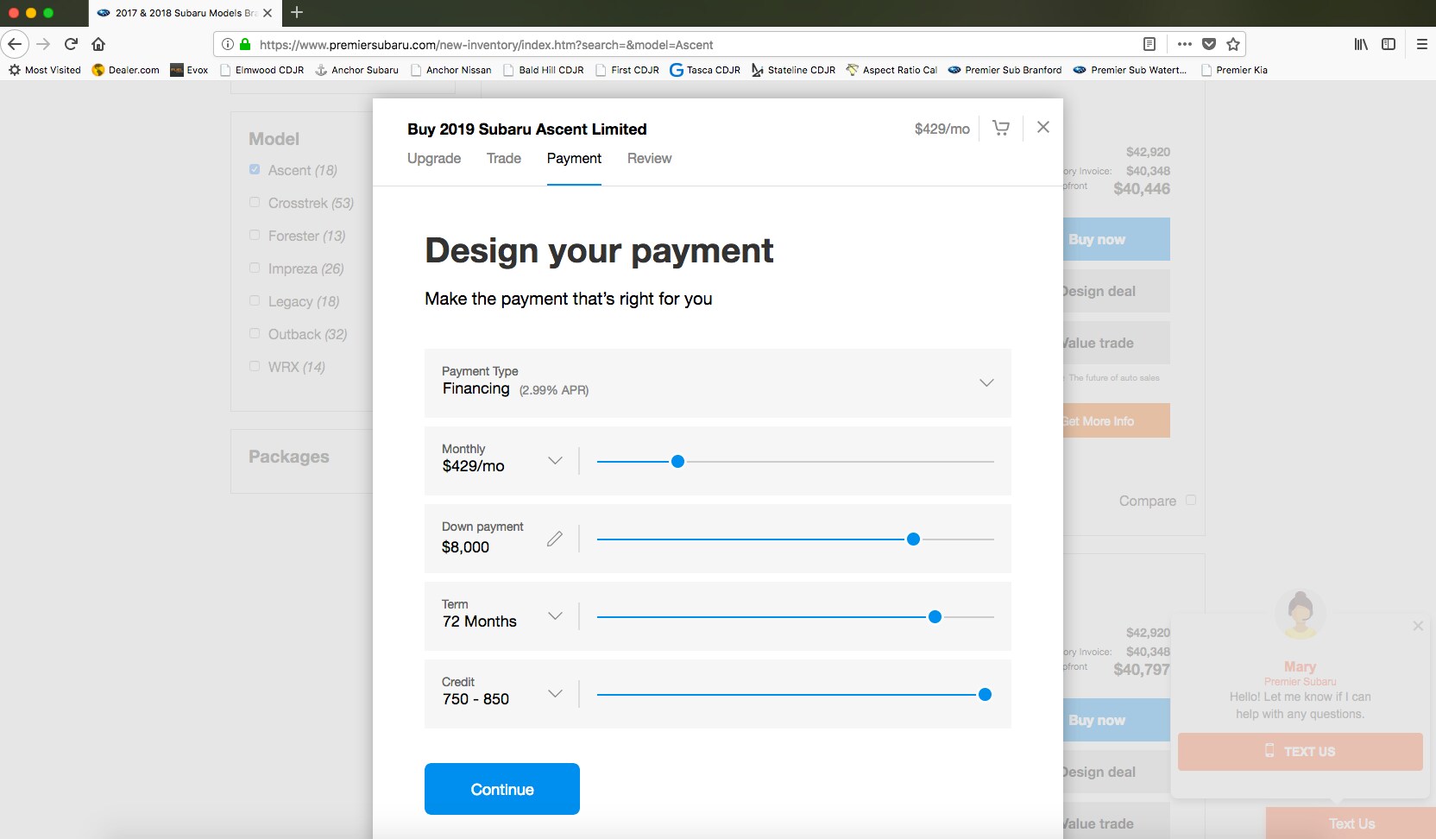Open the shopping cart icon in modal
This screenshot has height=839, width=1436.
click(1001, 128)
